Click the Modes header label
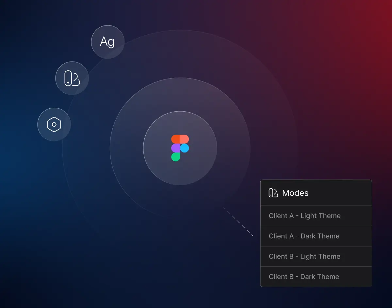 pyautogui.click(x=295, y=193)
